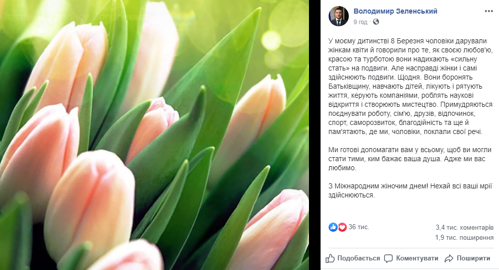The width and height of the screenshot is (499, 270).
Task: Click the paragraph starting 'У моєму дитинстві'
Action: pyautogui.click(x=410, y=86)
